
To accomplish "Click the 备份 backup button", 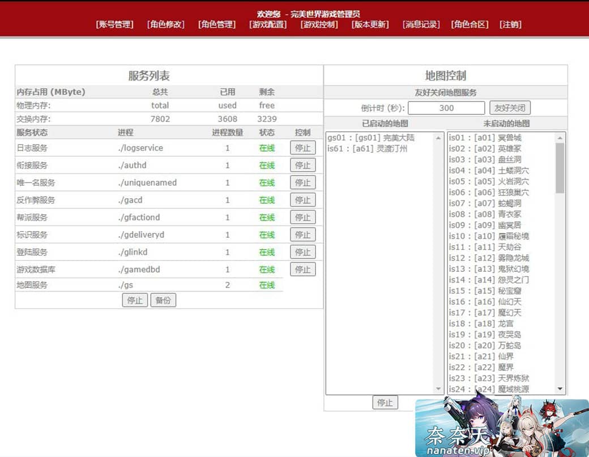I will (163, 300).
